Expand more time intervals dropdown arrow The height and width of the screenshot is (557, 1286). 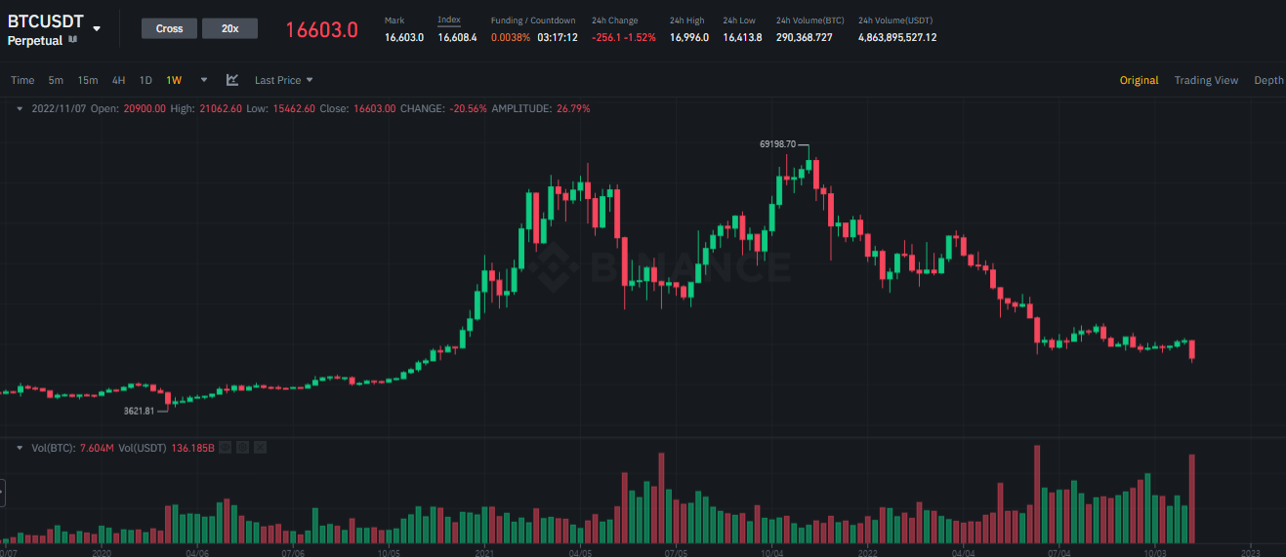[204, 80]
